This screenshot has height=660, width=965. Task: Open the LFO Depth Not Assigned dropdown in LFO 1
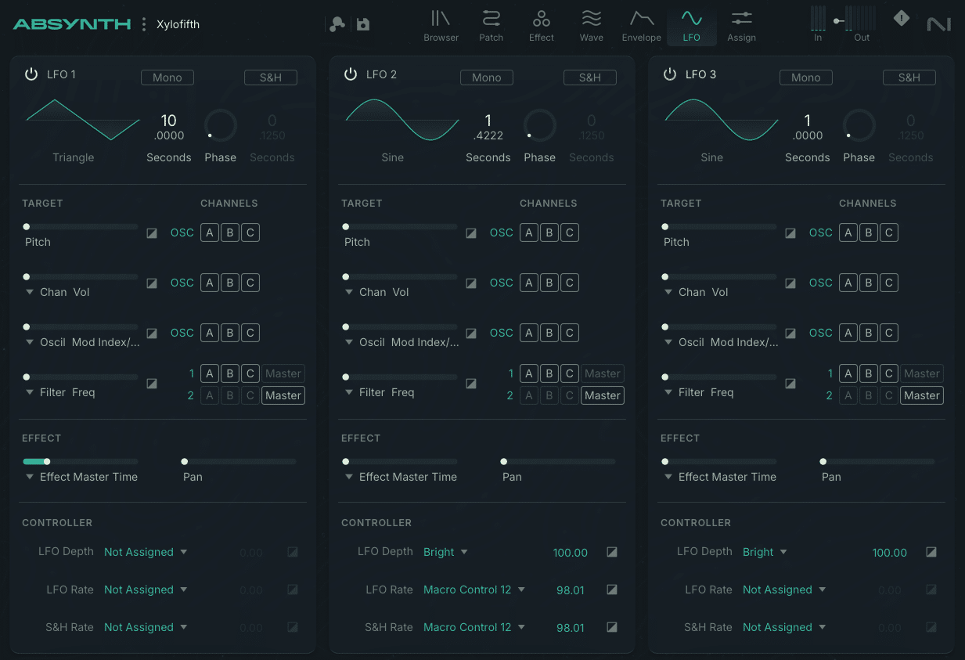[146, 552]
